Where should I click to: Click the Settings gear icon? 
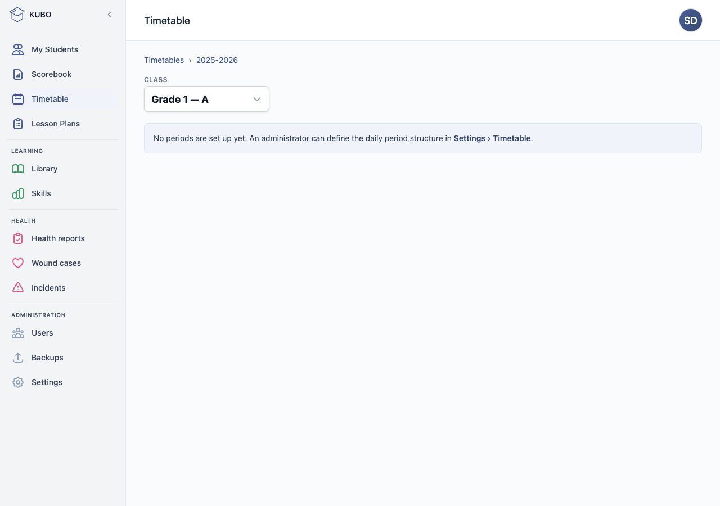pos(18,382)
